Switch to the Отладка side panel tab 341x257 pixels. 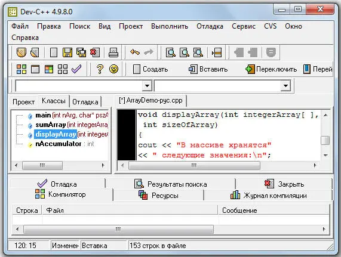(x=85, y=102)
